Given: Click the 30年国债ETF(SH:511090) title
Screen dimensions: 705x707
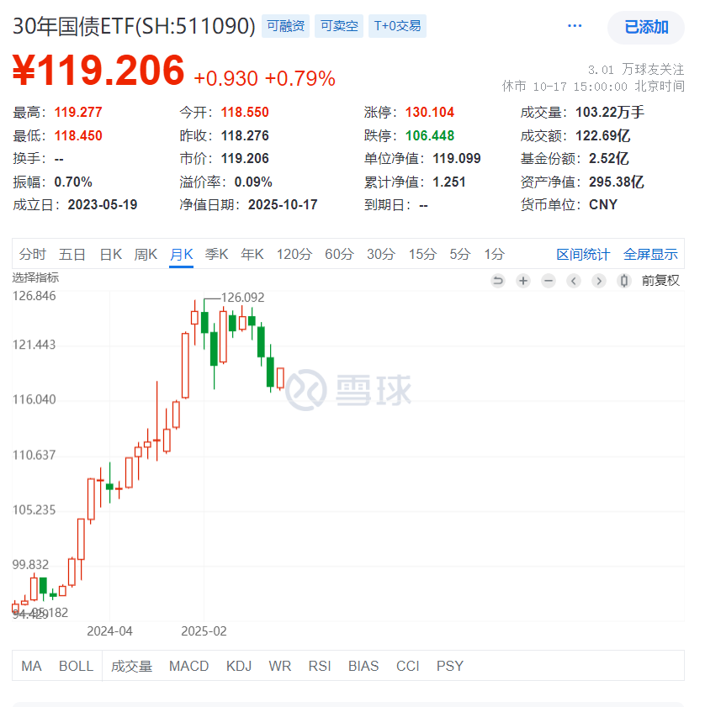Looking at the screenshot, I should coord(134,26).
